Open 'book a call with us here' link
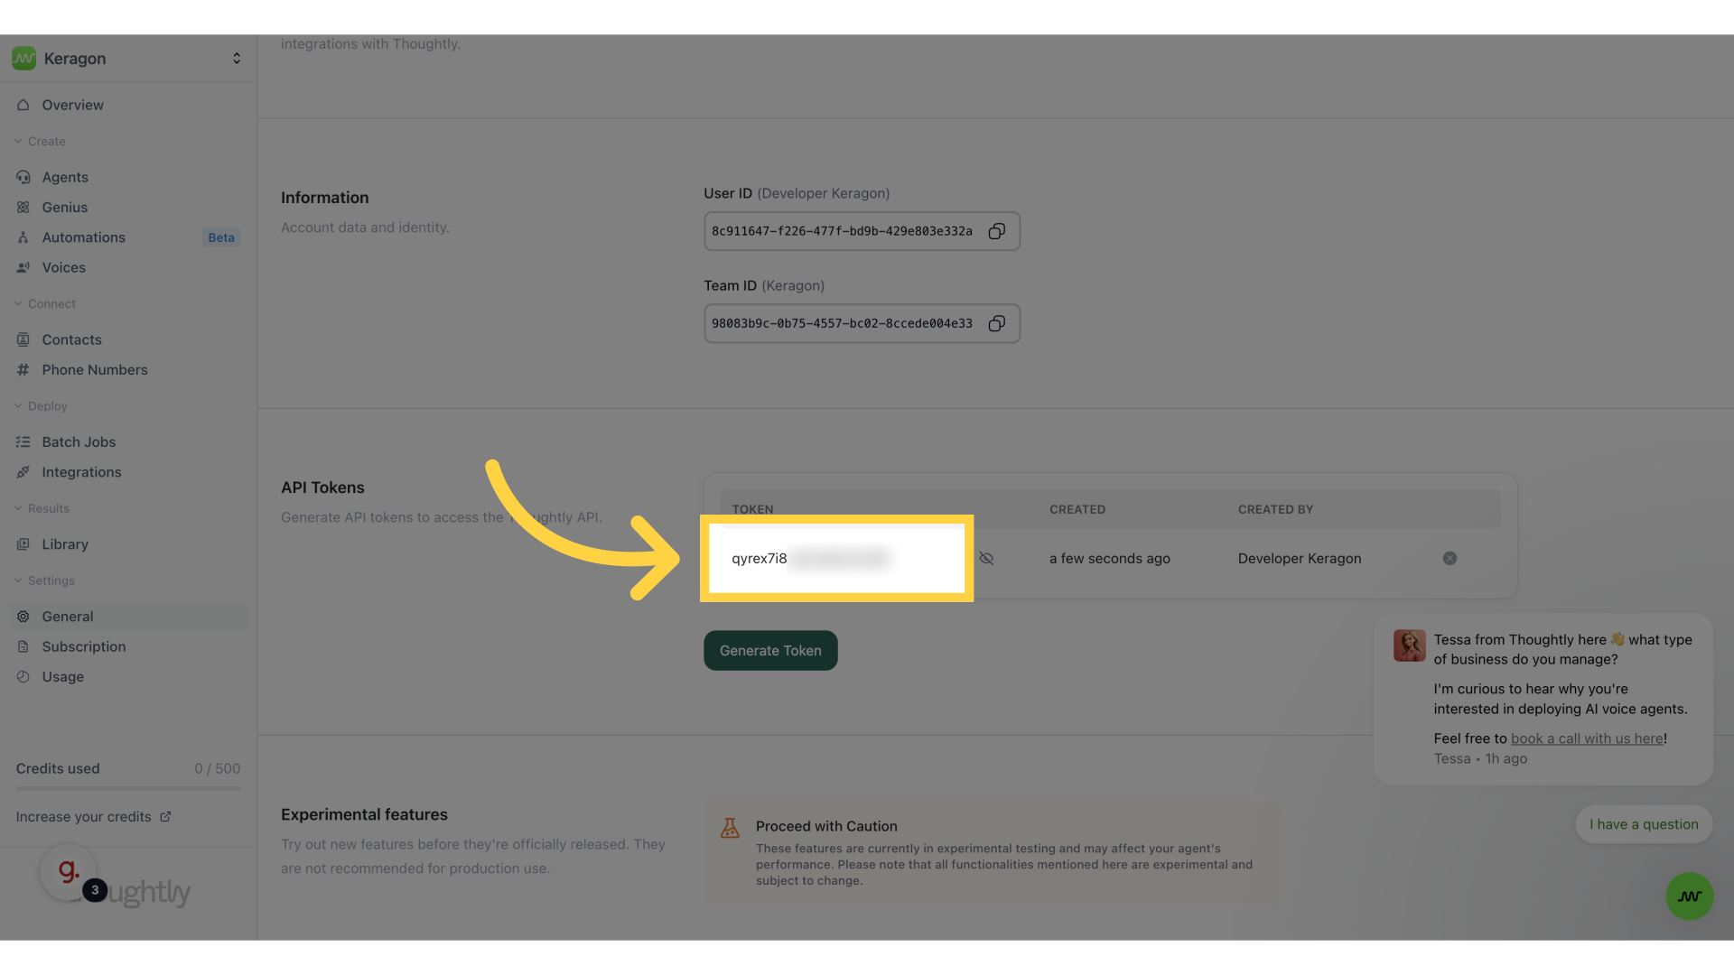This screenshot has width=1734, height=975. click(1587, 738)
